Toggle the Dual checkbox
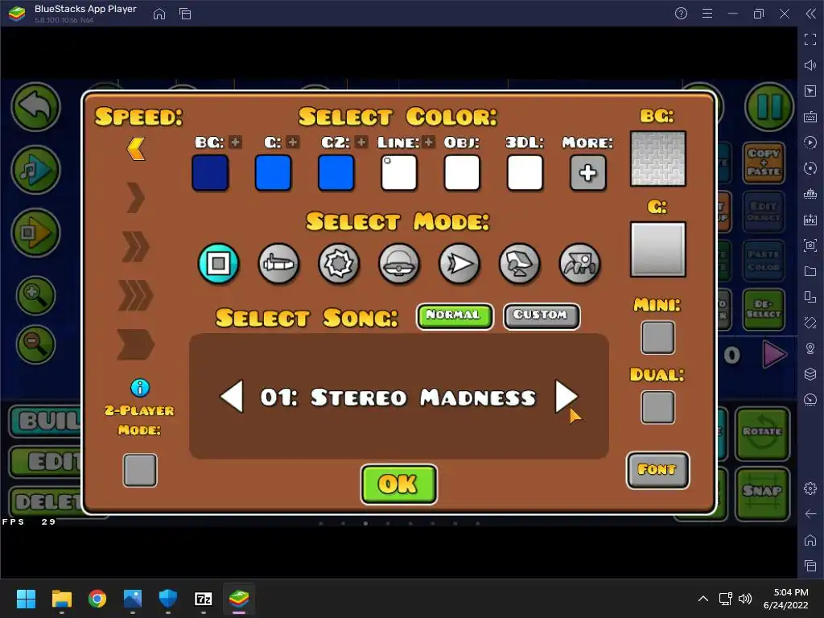Image resolution: width=824 pixels, height=618 pixels. coord(657,406)
